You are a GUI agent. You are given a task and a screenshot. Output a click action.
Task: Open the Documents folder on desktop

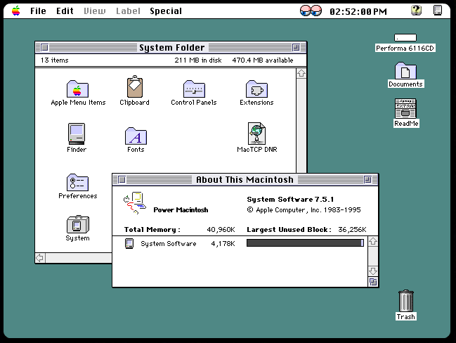pyautogui.click(x=405, y=70)
